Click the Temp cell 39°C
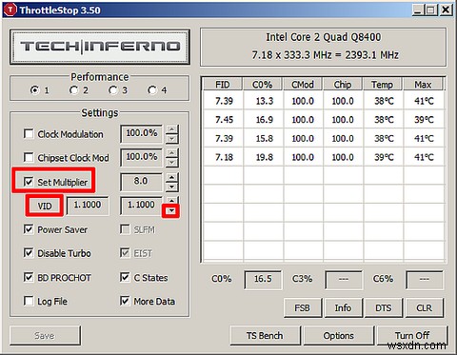 384,157
